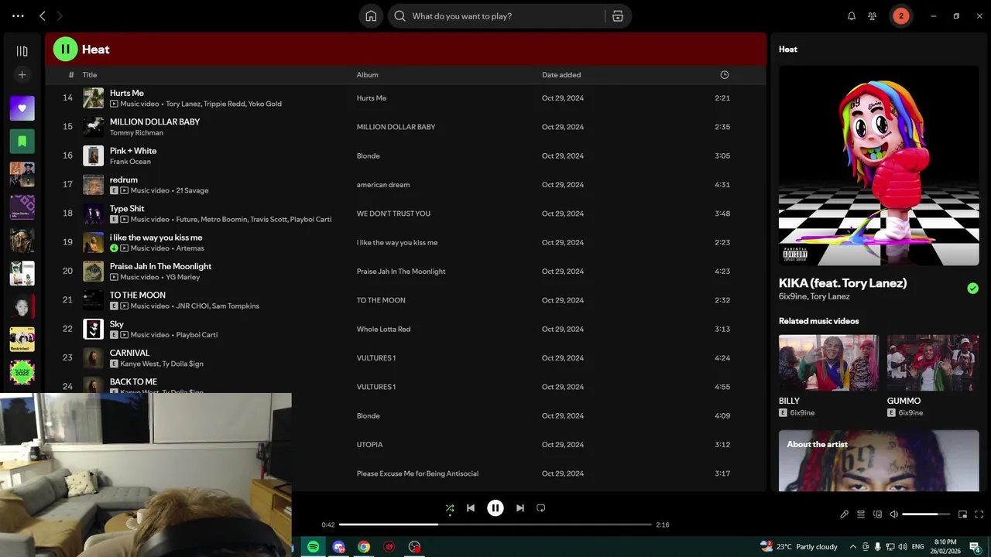Create a new playlist with plus
Image resolution: width=991 pixels, height=557 pixels.
point(22,75)
